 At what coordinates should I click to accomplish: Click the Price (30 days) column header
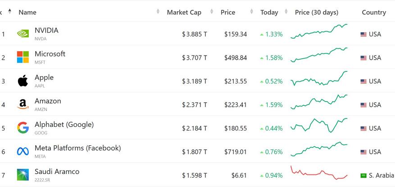click(x=317, y=13)
